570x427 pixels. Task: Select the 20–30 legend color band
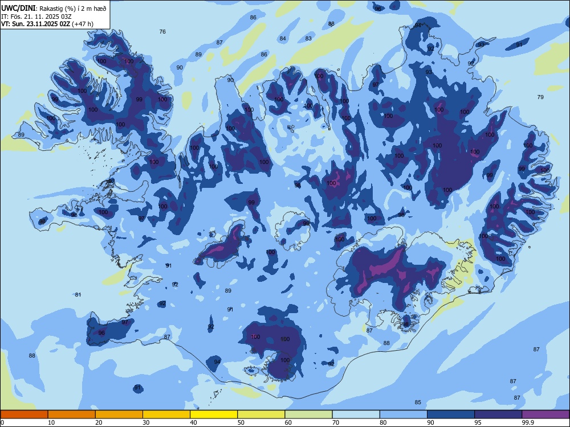pos(119,414)
